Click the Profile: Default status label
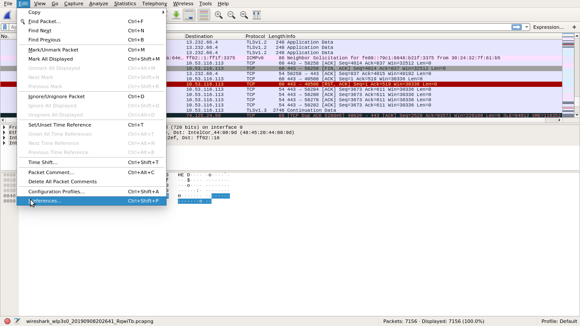This screenshot has height=326, width=580. (559, 321)
